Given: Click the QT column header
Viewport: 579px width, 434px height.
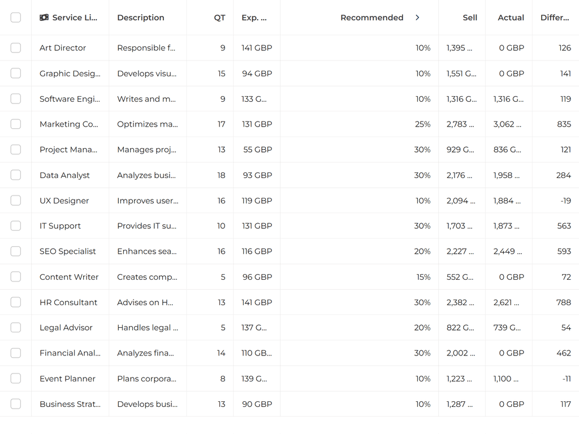Looking at the screenshot, I should [219, 18].
